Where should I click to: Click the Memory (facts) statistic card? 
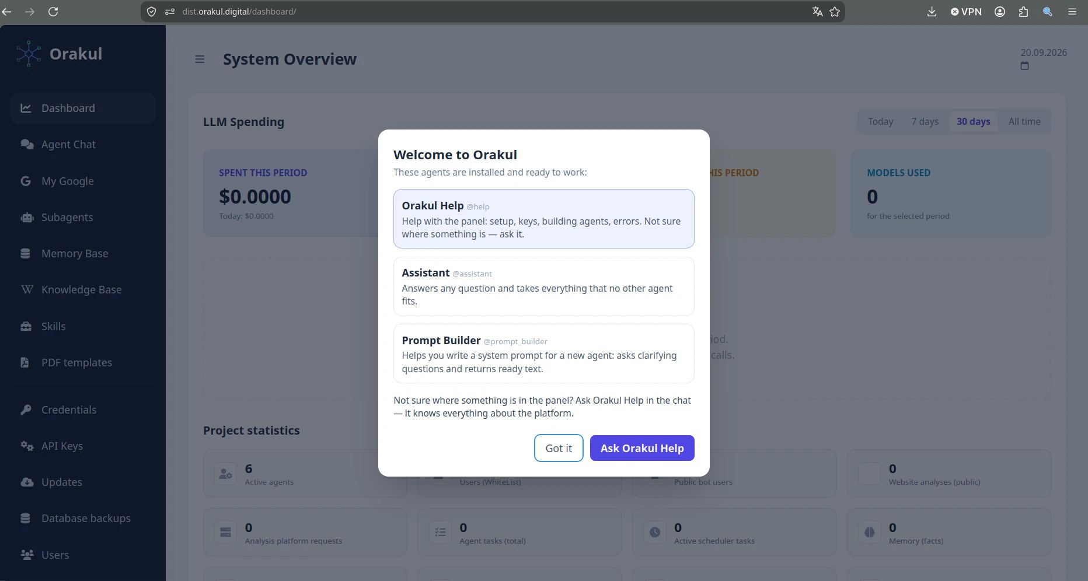949,533
